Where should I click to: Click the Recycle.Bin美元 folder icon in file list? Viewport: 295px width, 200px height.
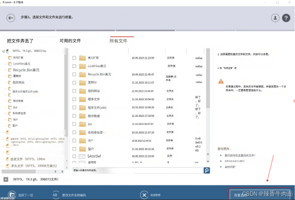(82, 75)
